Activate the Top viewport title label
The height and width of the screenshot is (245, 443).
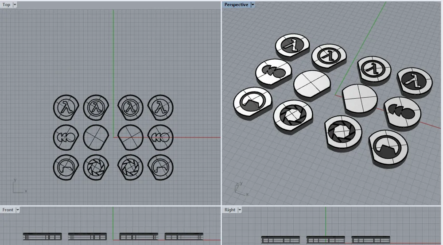(x=6, y=4)
